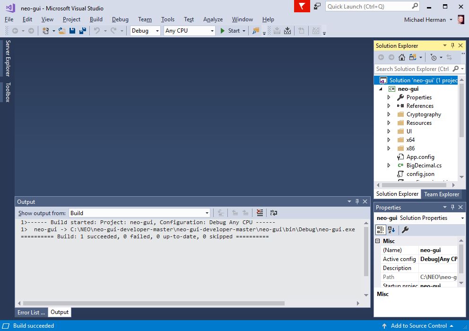Screen dimensions: 469x331
Task: Click the New Project toolbar icon
Action: pyautogui.click(x=45, y=31)
